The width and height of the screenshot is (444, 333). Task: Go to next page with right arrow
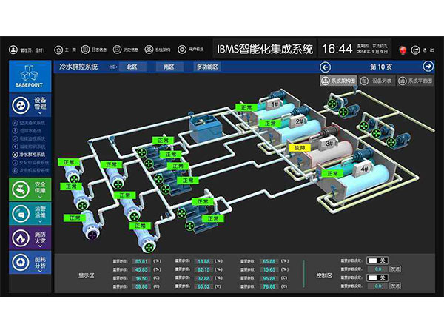(x=428, y=67)
